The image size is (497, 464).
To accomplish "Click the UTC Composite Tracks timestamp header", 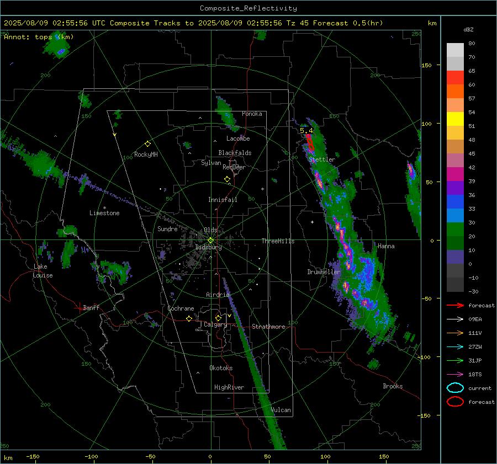I will click(193, 23).
